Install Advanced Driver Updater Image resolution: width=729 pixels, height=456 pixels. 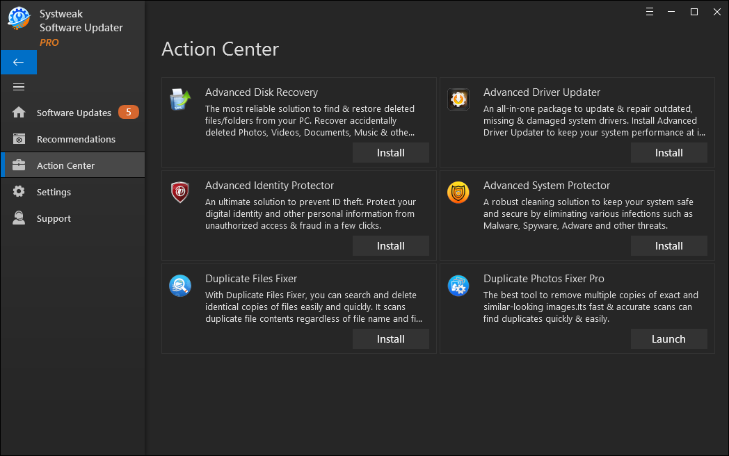(669, 153)
